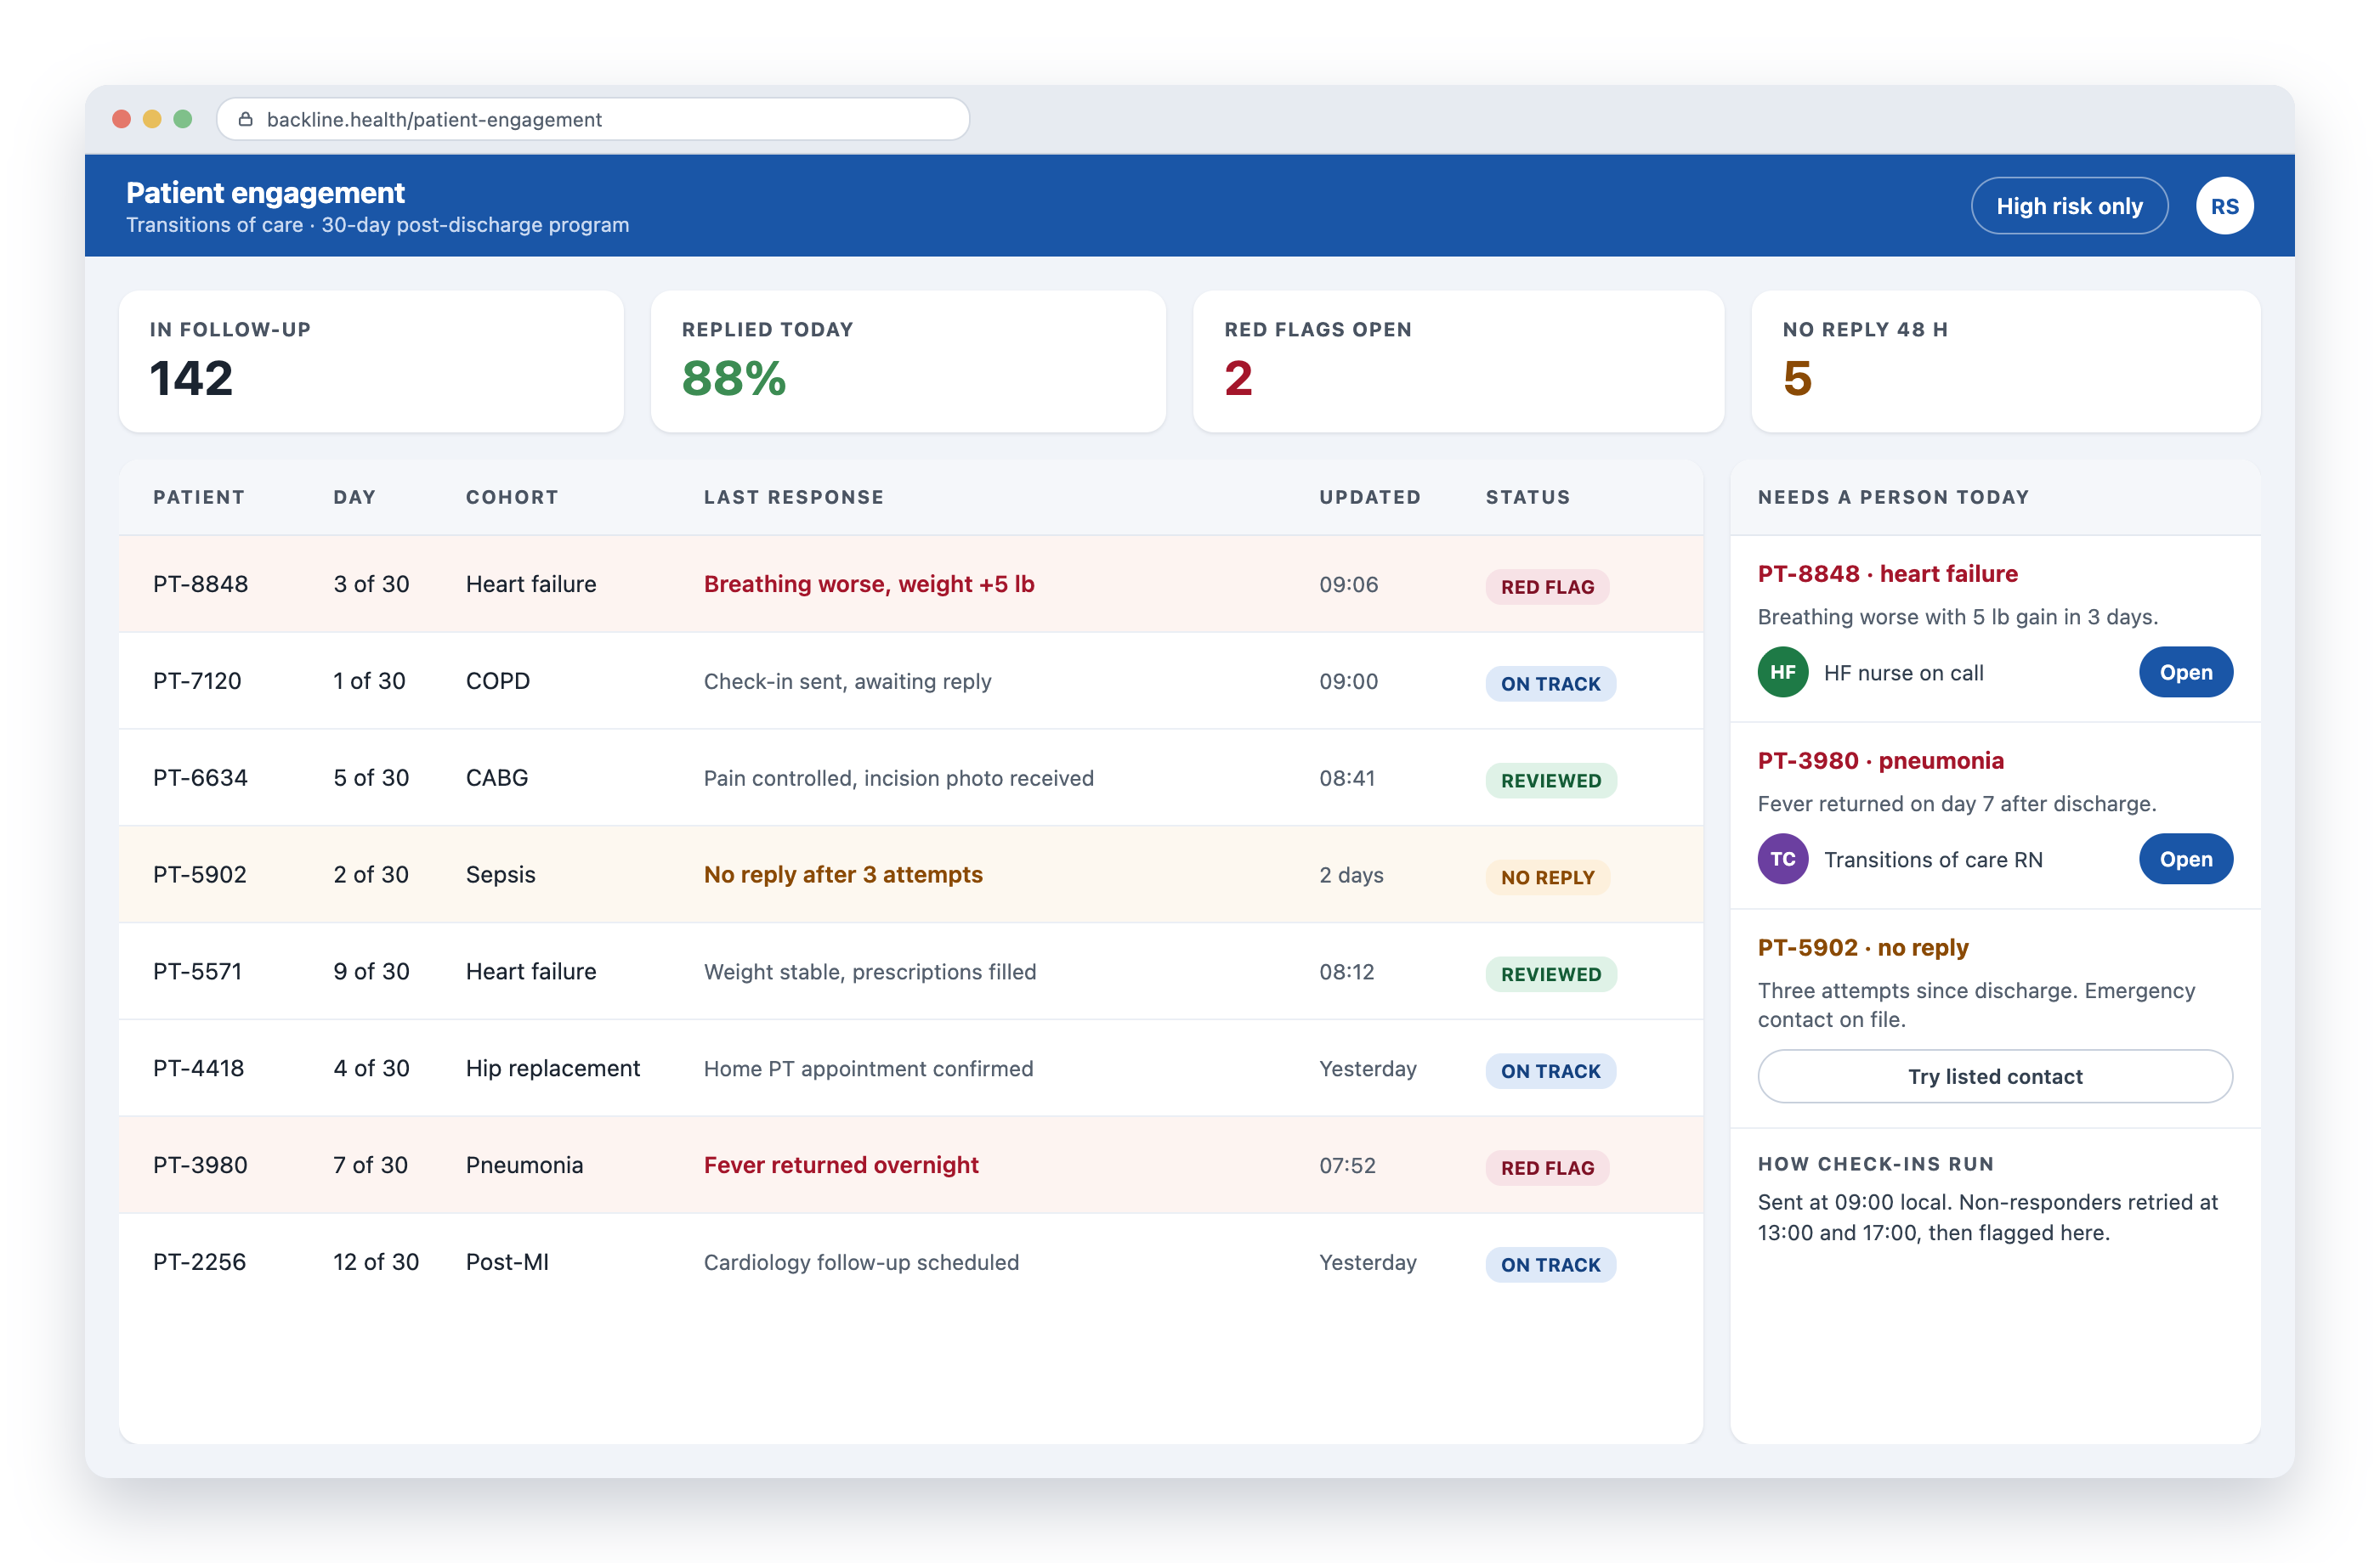Screen dimensions: 2380x1563
Task: Click the Hip replacement cohort cell
Action: (552, 1069)
